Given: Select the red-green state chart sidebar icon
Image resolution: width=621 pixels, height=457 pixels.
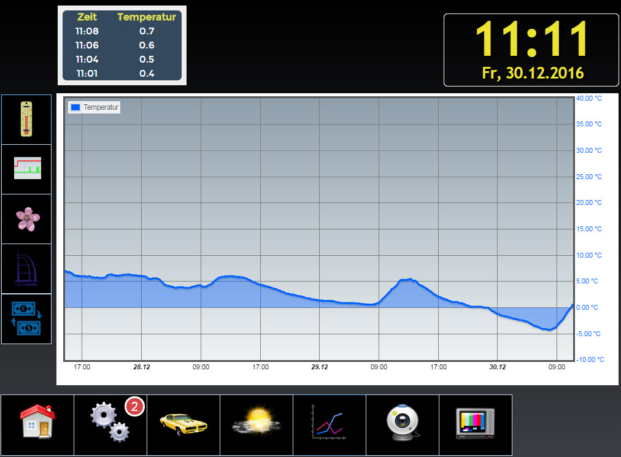Looking at the screenshot, I should tap(26, 169).
